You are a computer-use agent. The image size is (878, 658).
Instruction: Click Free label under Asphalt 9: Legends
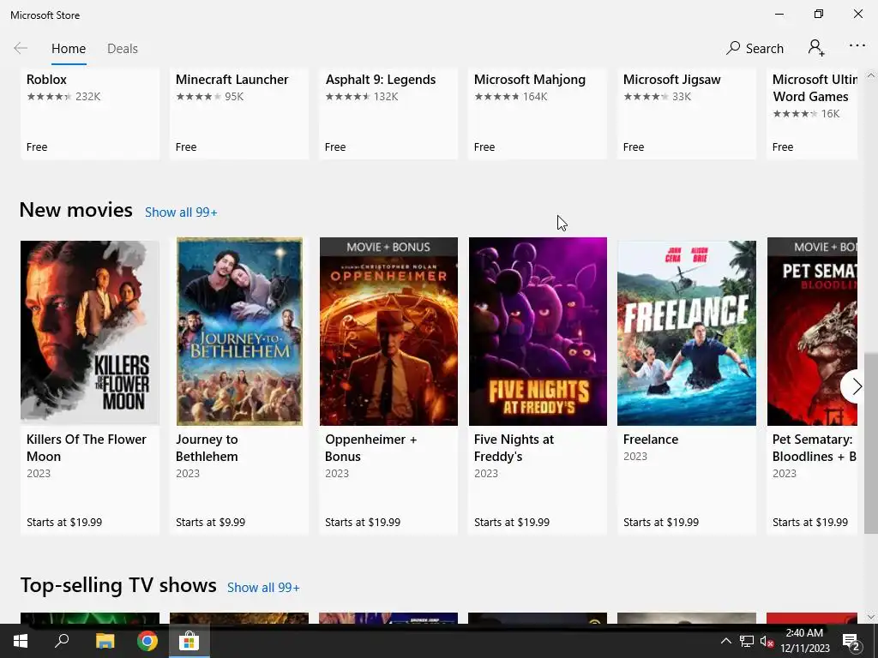(335, 147)
